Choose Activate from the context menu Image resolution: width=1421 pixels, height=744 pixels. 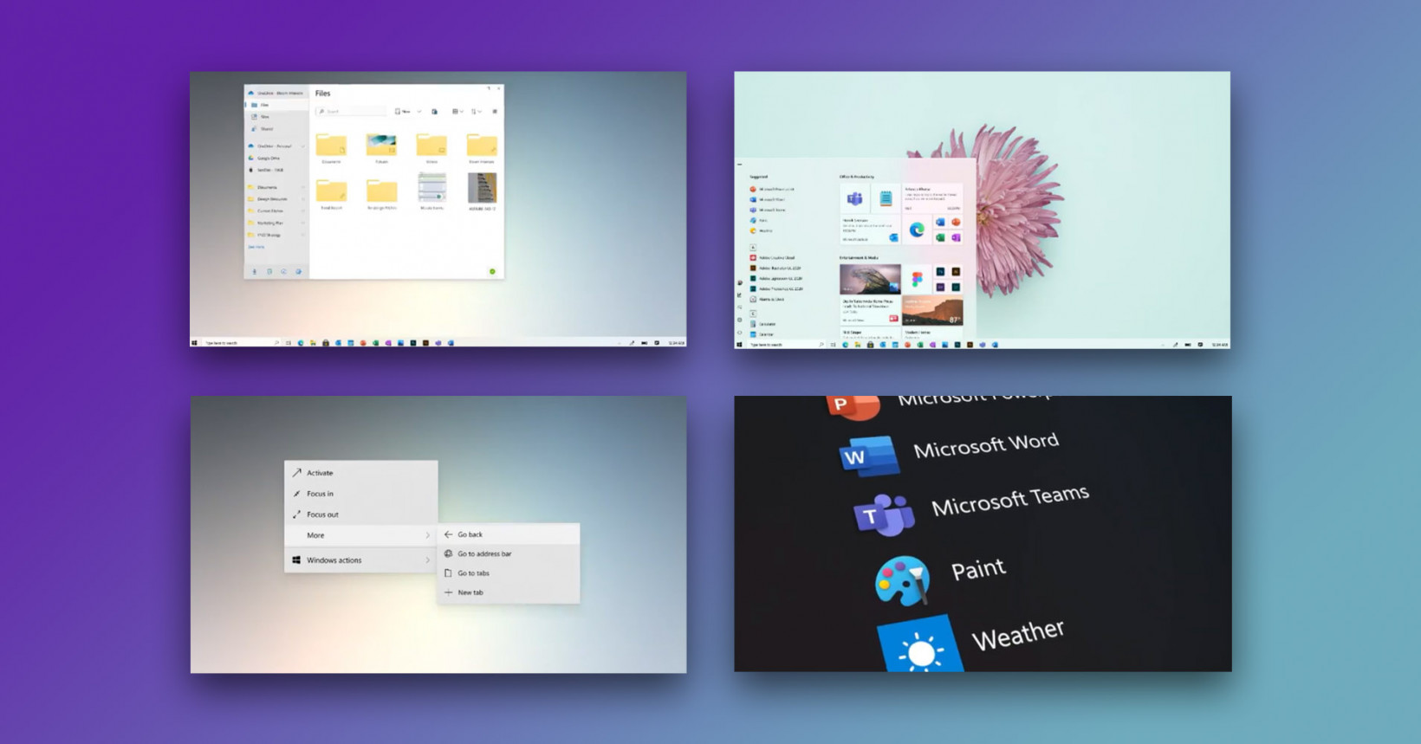click(360, 473)
